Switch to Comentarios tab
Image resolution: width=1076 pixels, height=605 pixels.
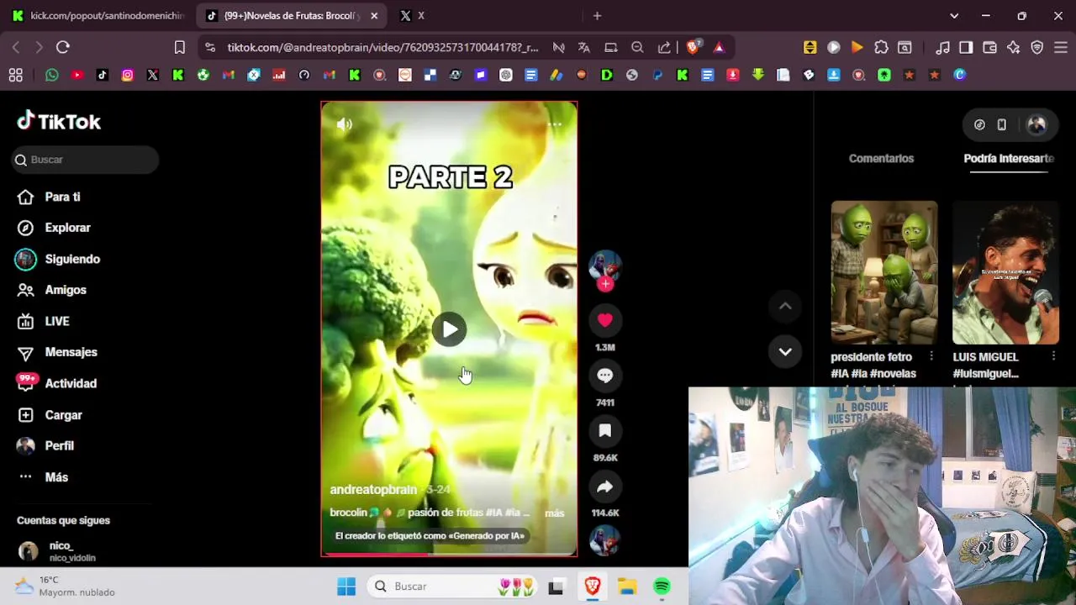tap(881, 158)
